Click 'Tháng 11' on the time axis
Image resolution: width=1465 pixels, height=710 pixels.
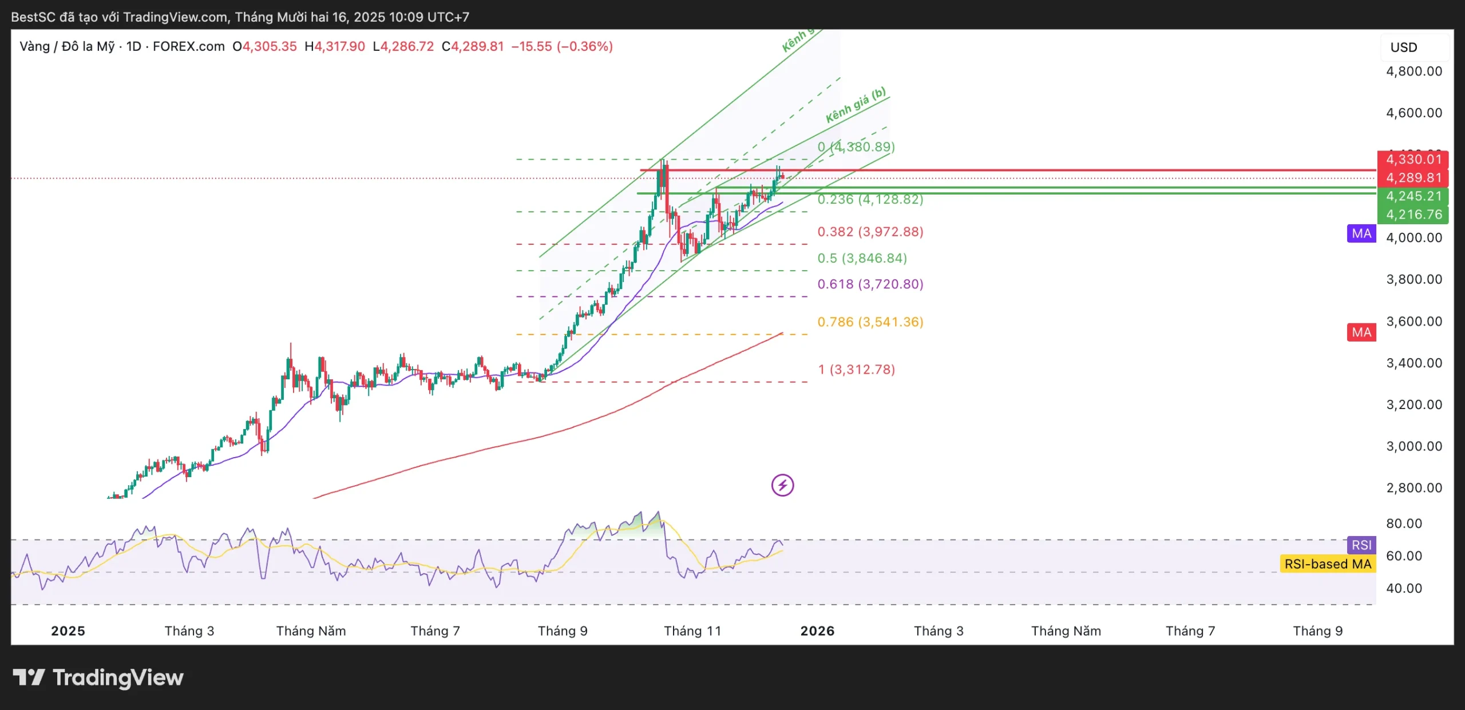point(692,630)
